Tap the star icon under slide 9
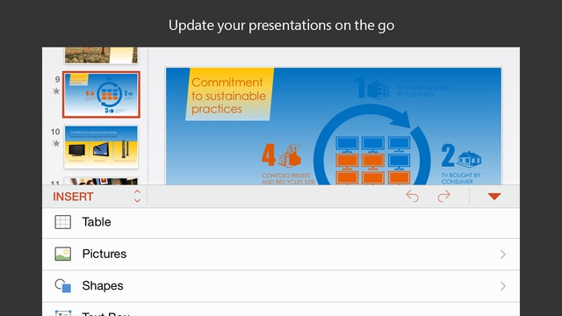This screenshot has width=562, height=316. pyautogui.click(x=56, y=91)
